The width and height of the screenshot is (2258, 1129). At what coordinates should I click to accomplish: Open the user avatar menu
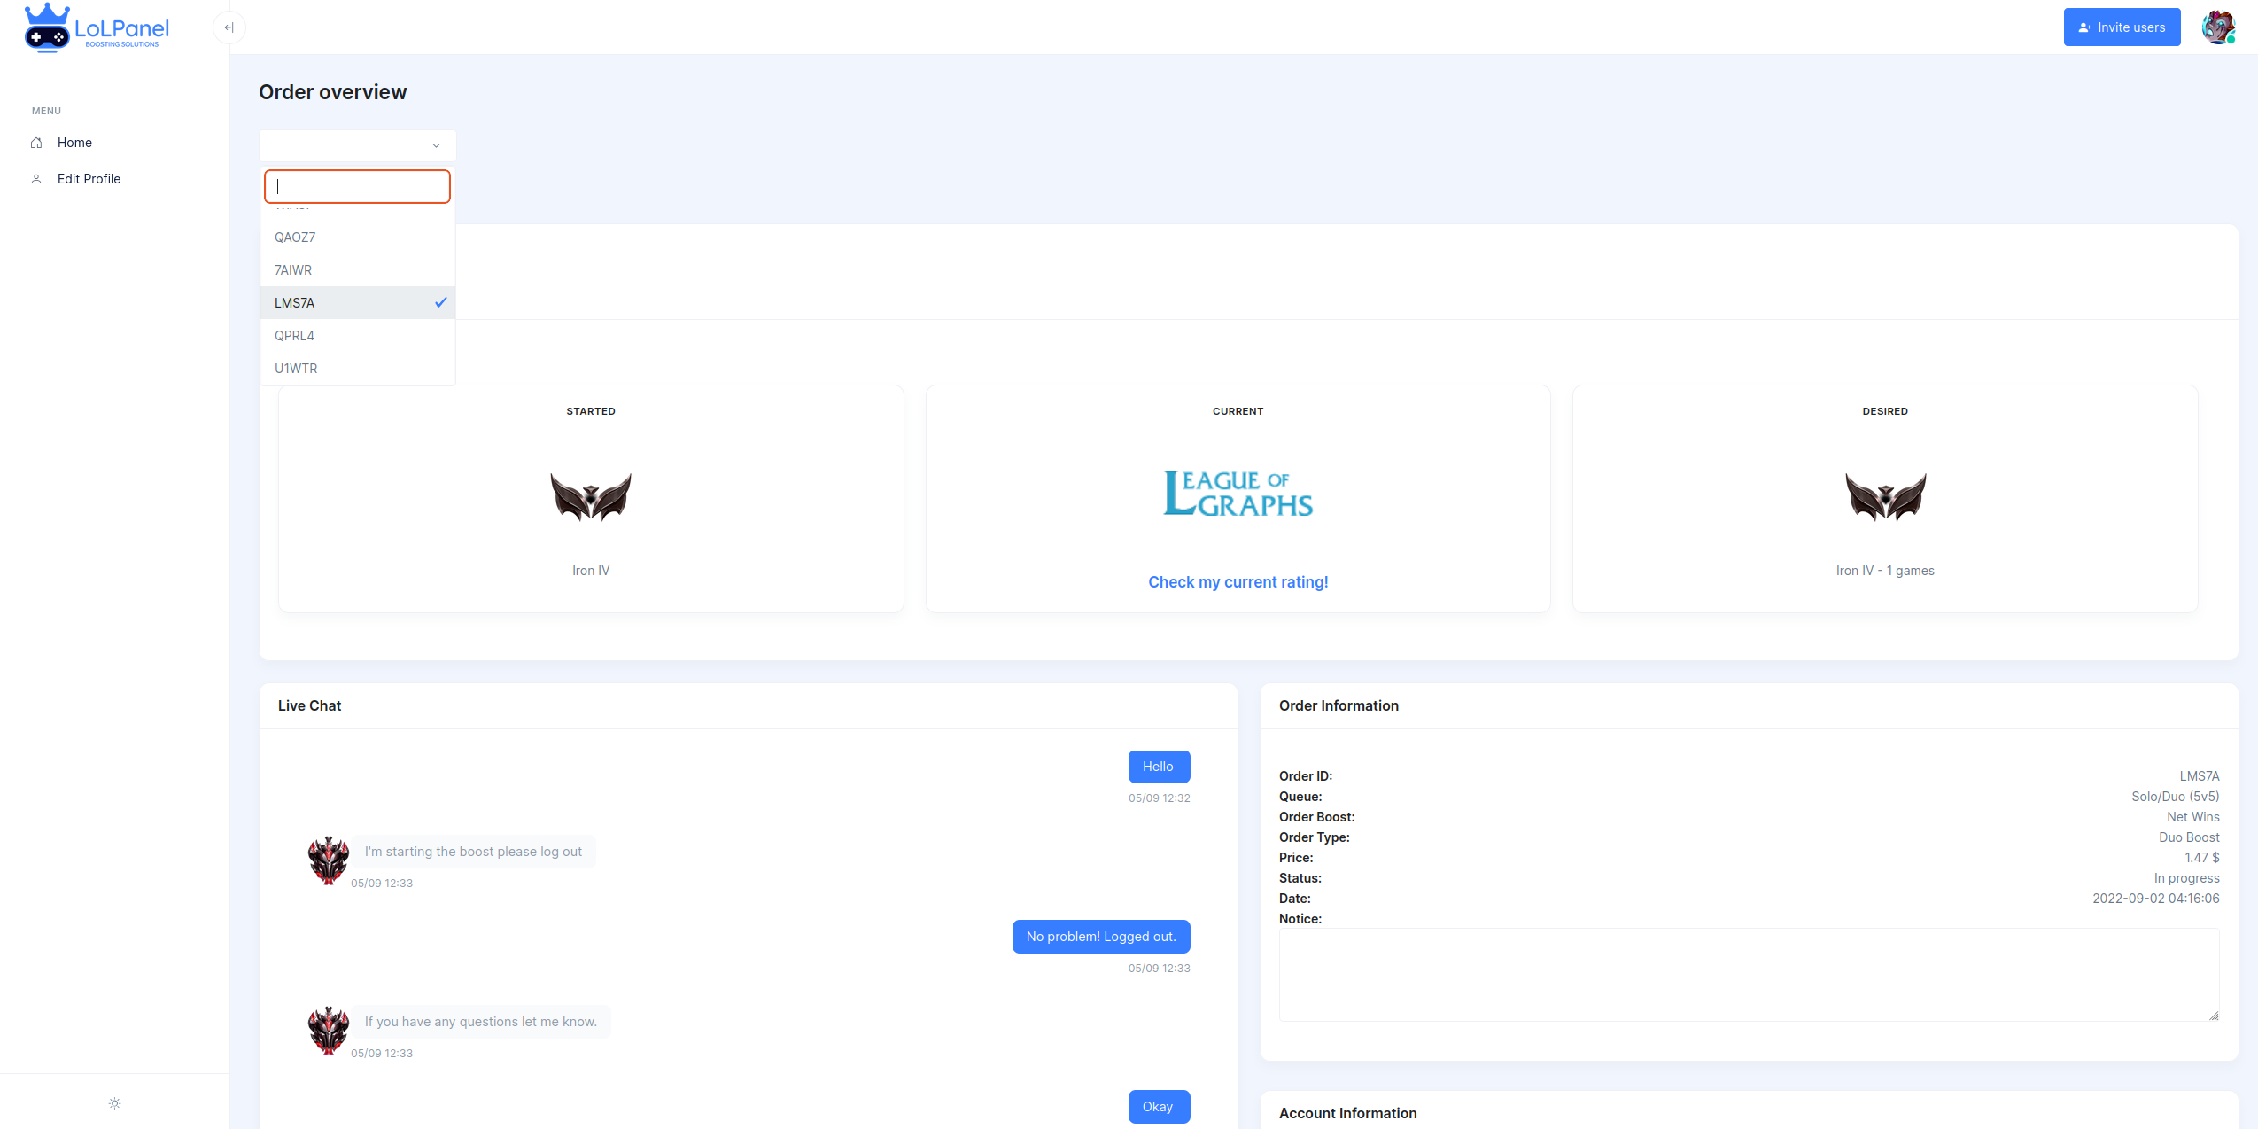tap(2217, 27)
